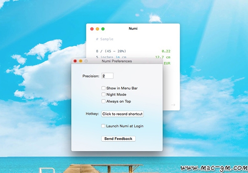The width and height of the screenshot is (248, 173).
Task: Click the 0.22 result in Numi
Action: (166, 51)
